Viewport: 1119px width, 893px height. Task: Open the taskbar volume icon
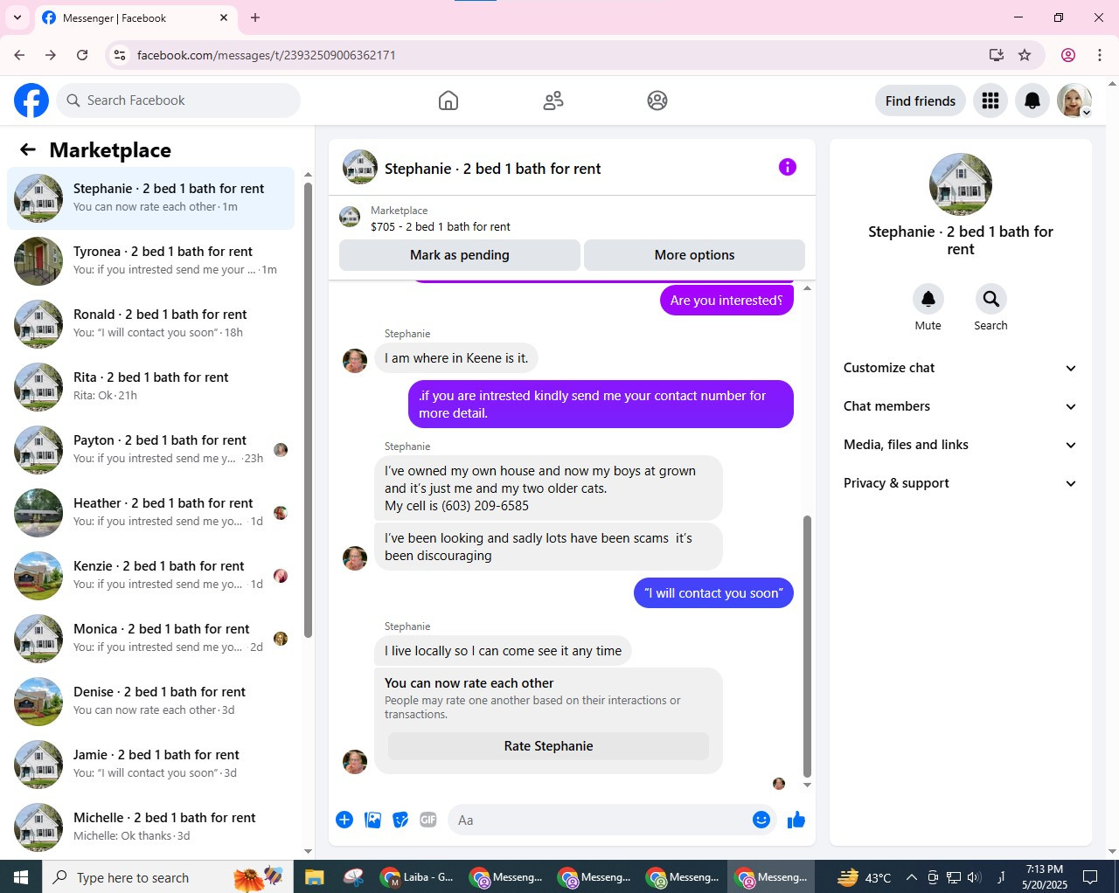tap(974, 877)
